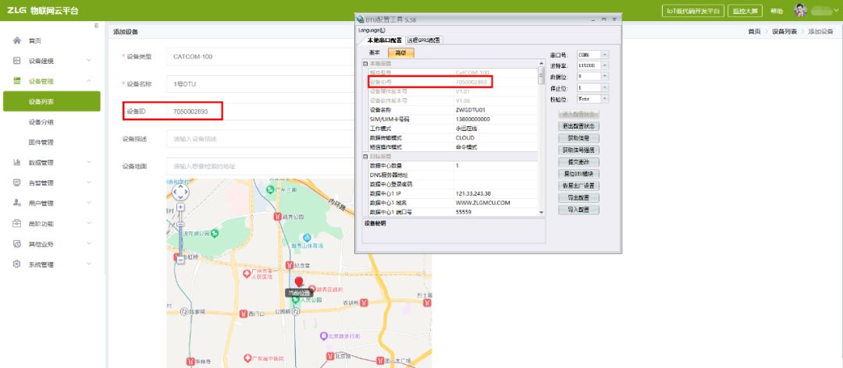The width and height of the screenshot is (843, 368).
Task: Select the 用户管理 user icon
Action: 16,203
